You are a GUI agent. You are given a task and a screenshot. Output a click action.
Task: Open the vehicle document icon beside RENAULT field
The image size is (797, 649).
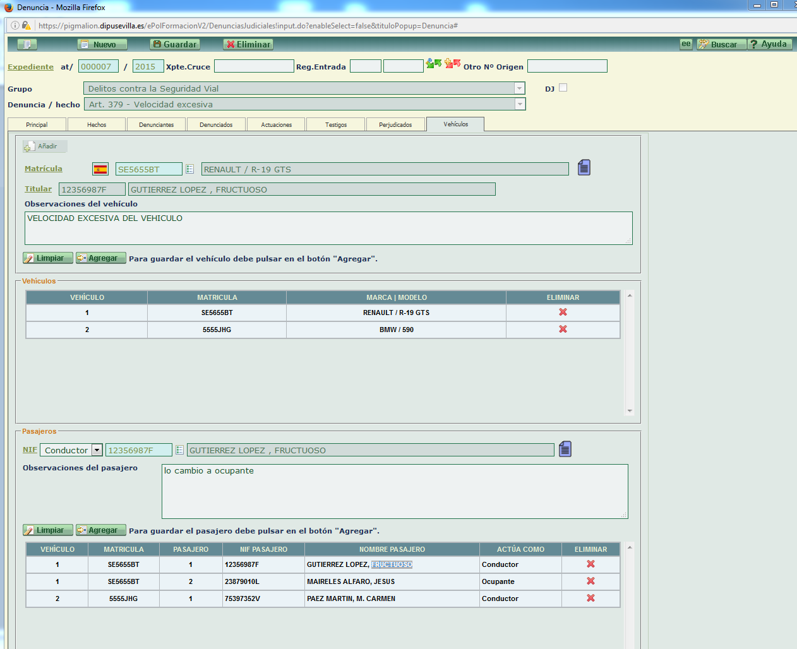584,167
